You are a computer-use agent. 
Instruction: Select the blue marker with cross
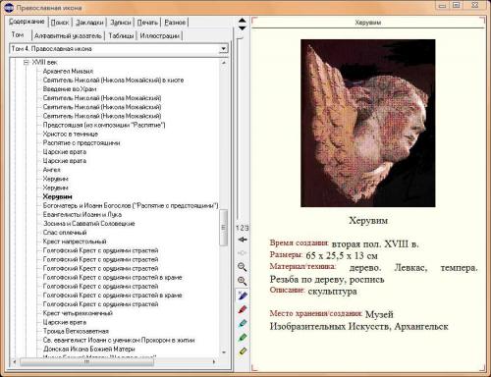point(243,296)
